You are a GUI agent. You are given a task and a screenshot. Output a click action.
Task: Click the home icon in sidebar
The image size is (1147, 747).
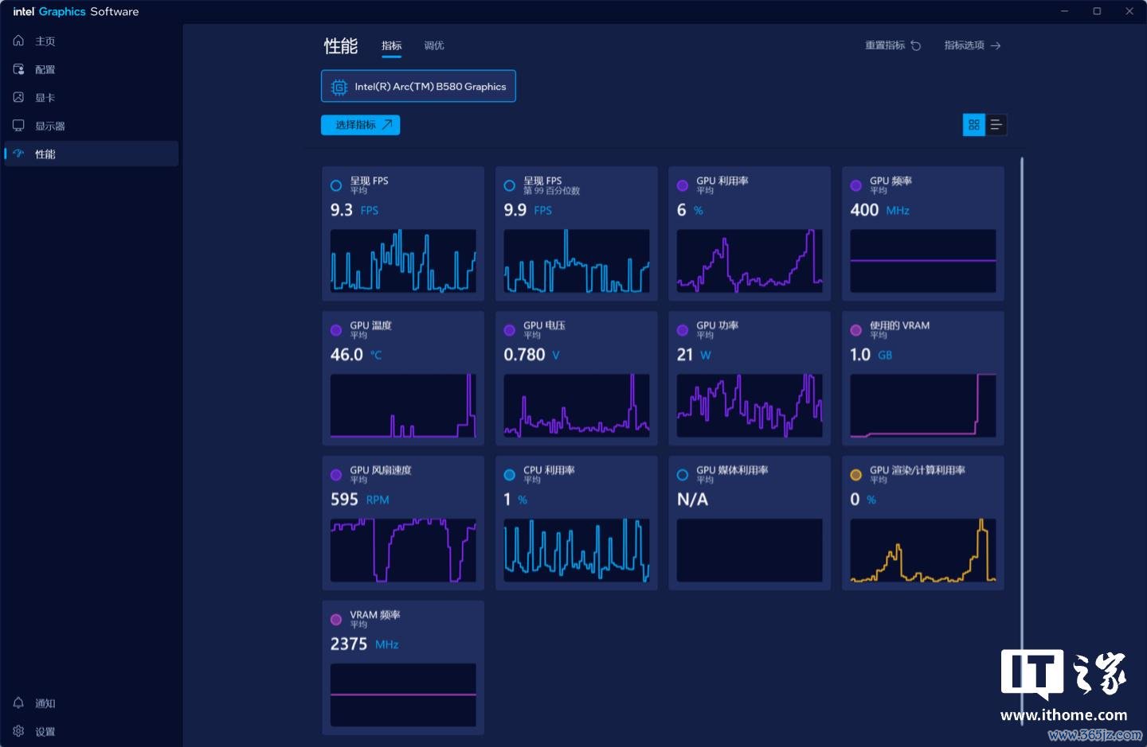click(18, 41)
